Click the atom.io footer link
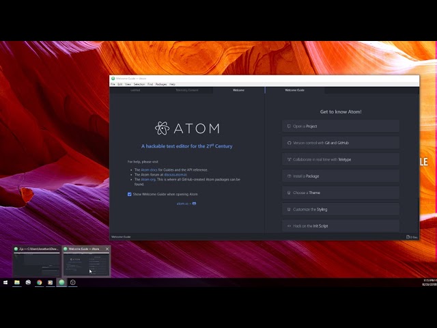Screen dimensions: 437x328 [182, 204]
